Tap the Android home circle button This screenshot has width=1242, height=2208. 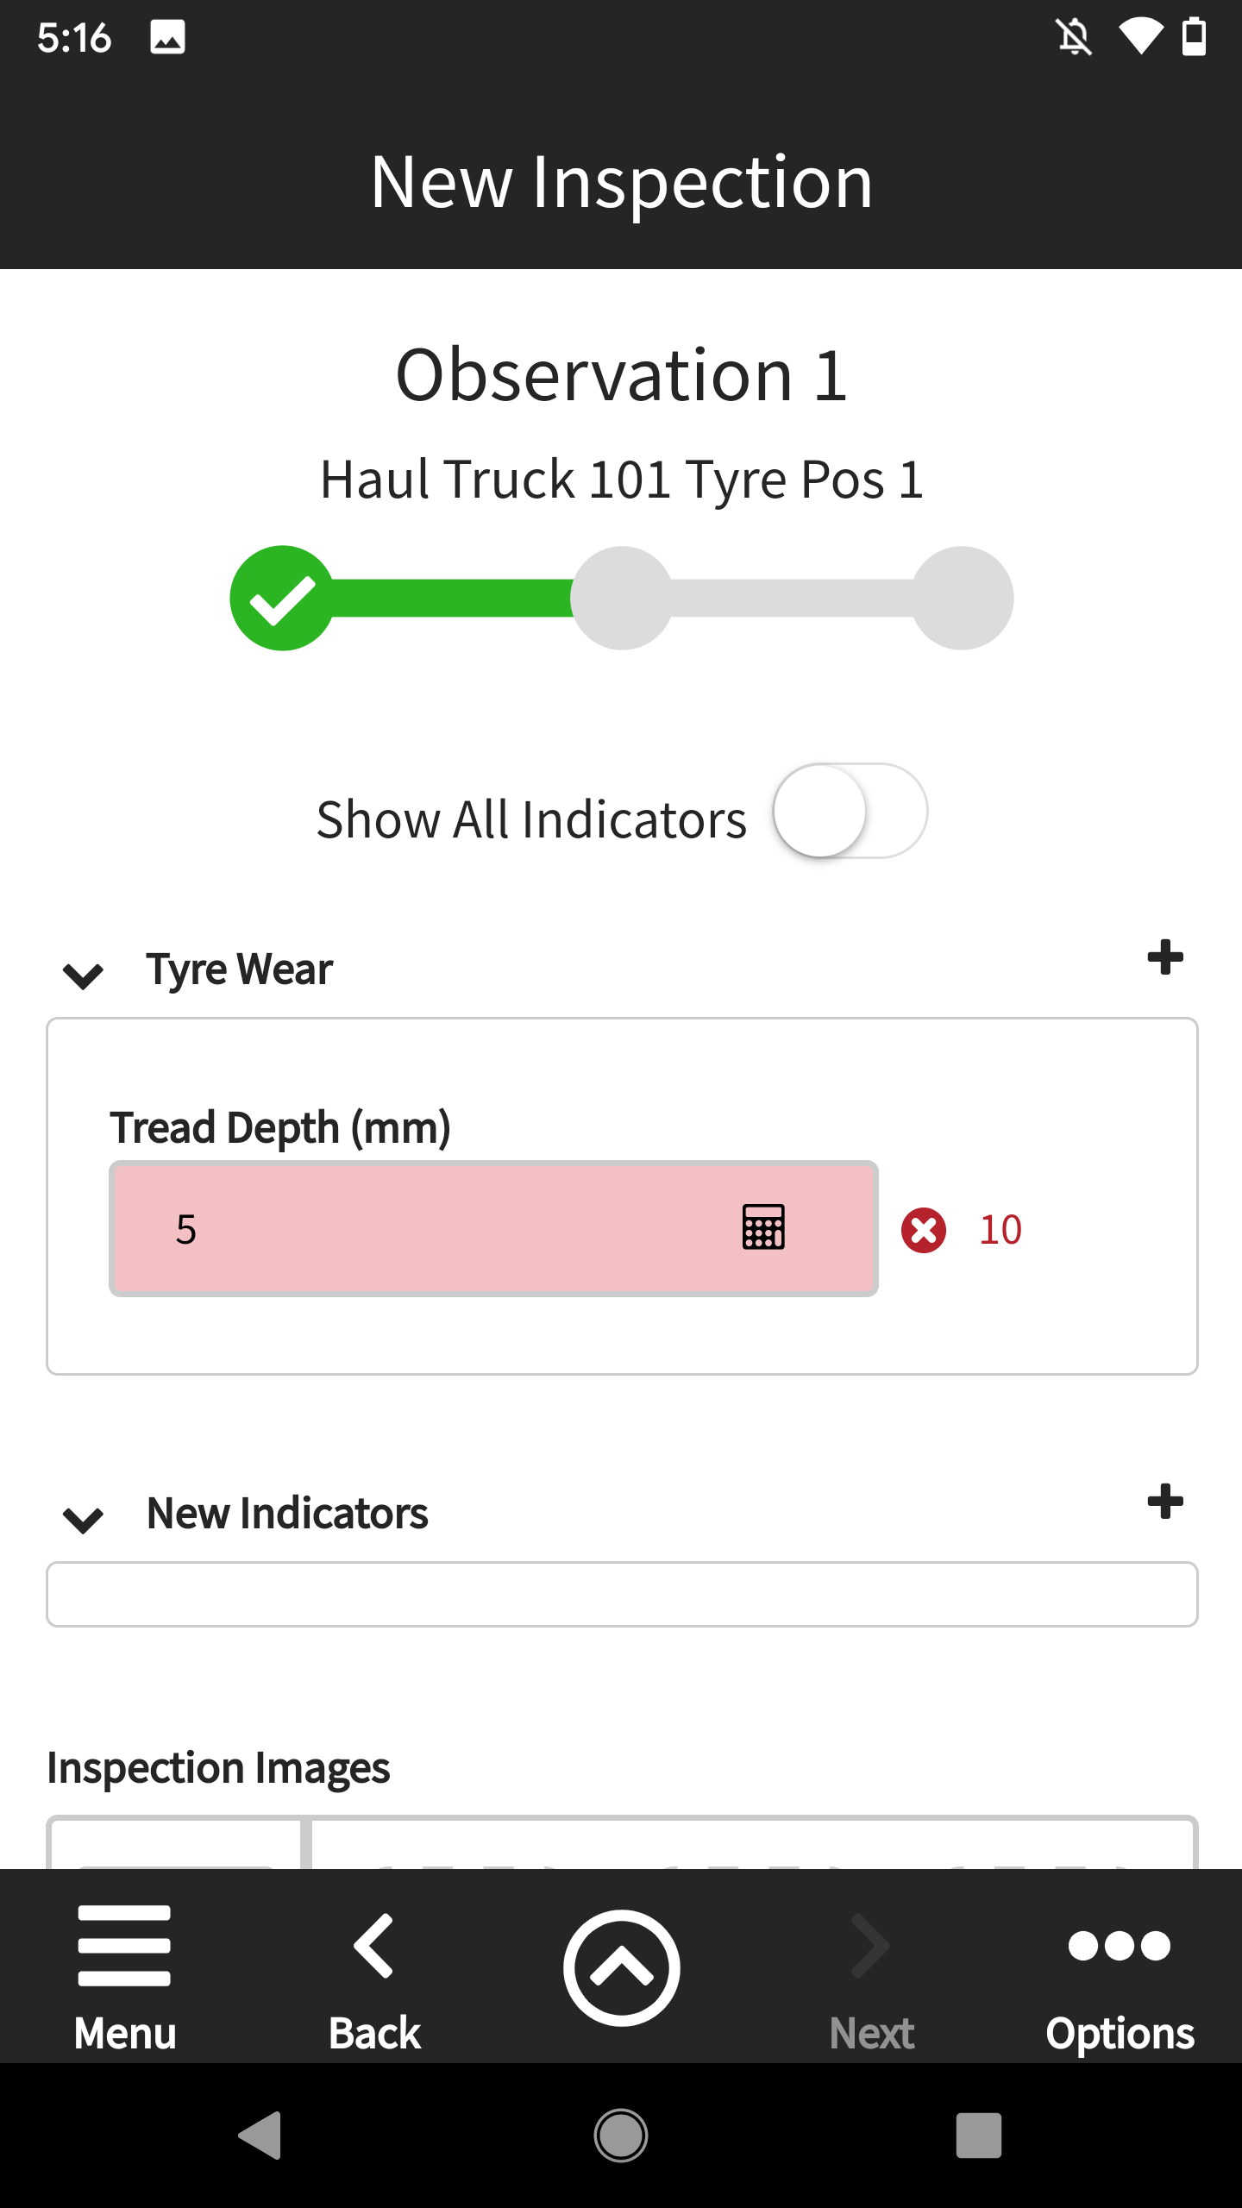(621, 2136)
